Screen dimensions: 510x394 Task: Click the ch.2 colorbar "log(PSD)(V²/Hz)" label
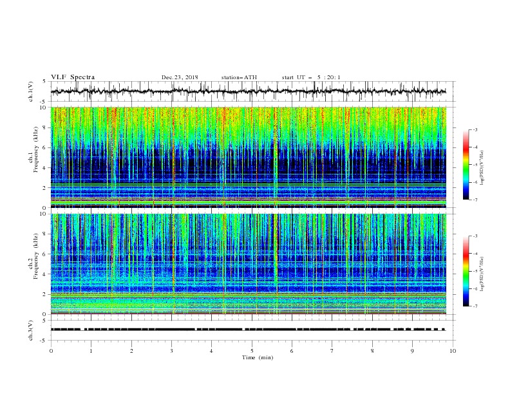pos(482,274)
